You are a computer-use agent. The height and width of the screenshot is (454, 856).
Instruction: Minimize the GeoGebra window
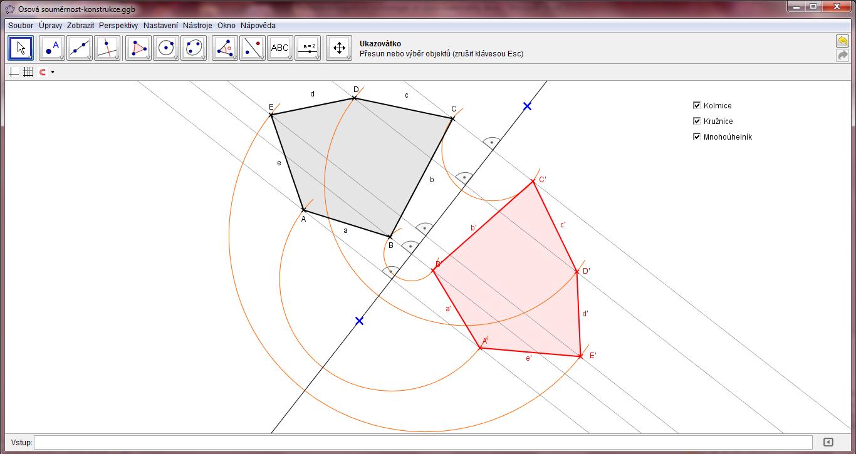coord(797,7)
